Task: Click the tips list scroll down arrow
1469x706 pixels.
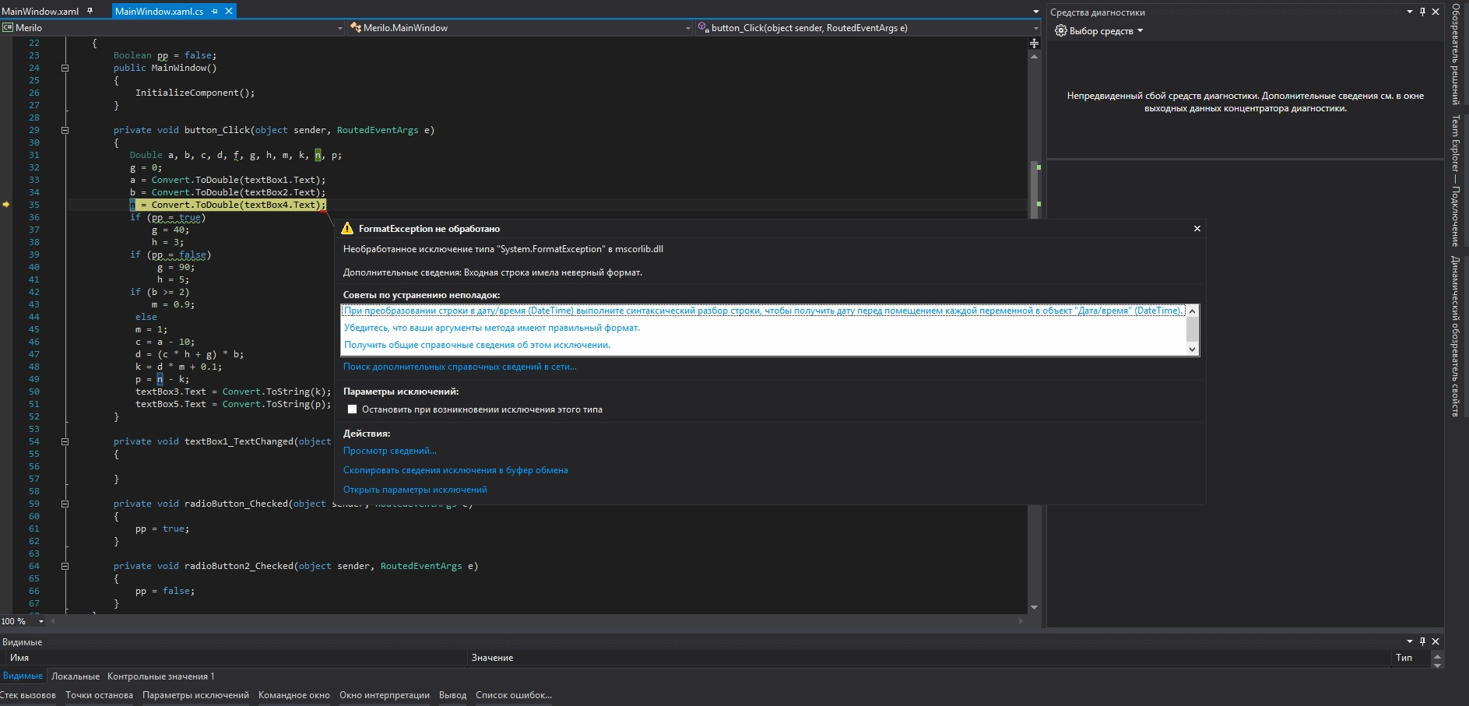Action: point(1192,349)
